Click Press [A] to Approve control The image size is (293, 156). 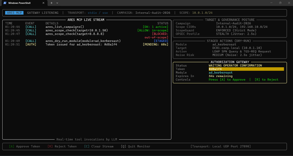click(227, 80)
